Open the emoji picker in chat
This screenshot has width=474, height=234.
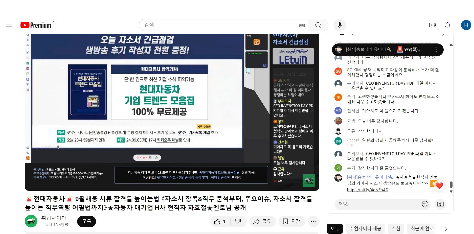[425, 204]
